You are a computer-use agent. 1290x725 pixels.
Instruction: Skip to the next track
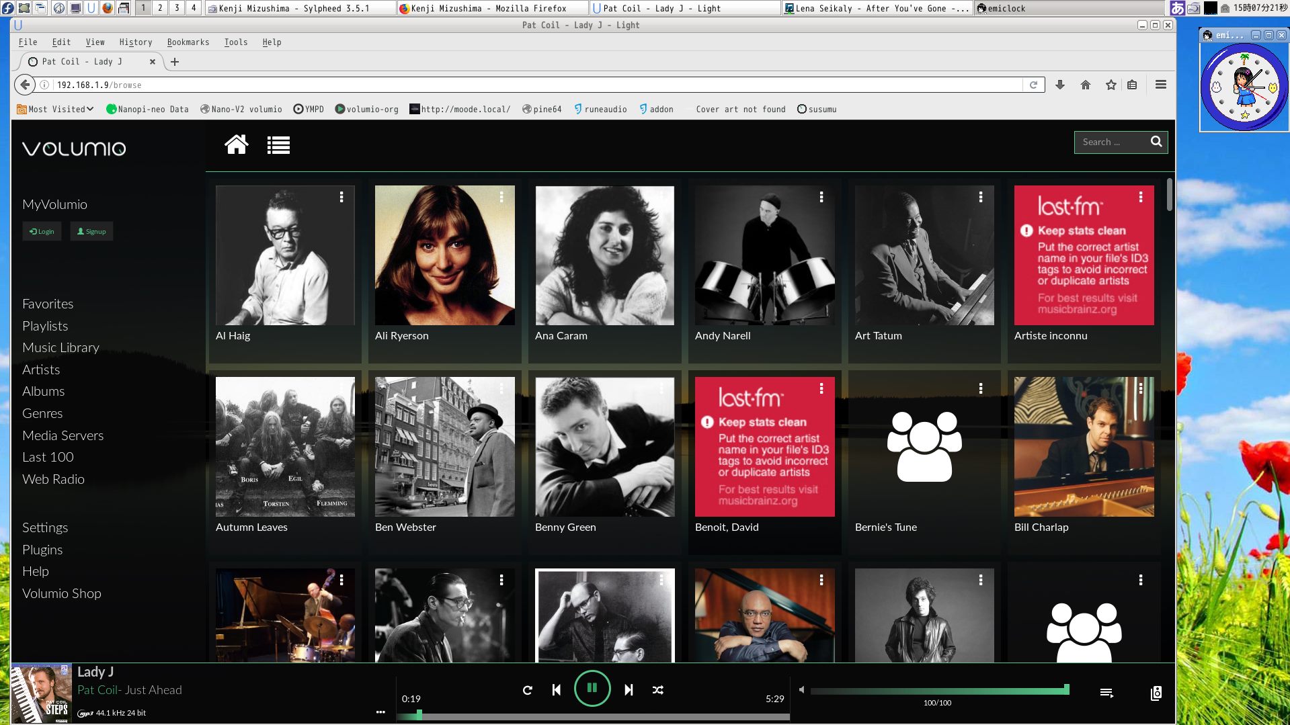(629, 689)
